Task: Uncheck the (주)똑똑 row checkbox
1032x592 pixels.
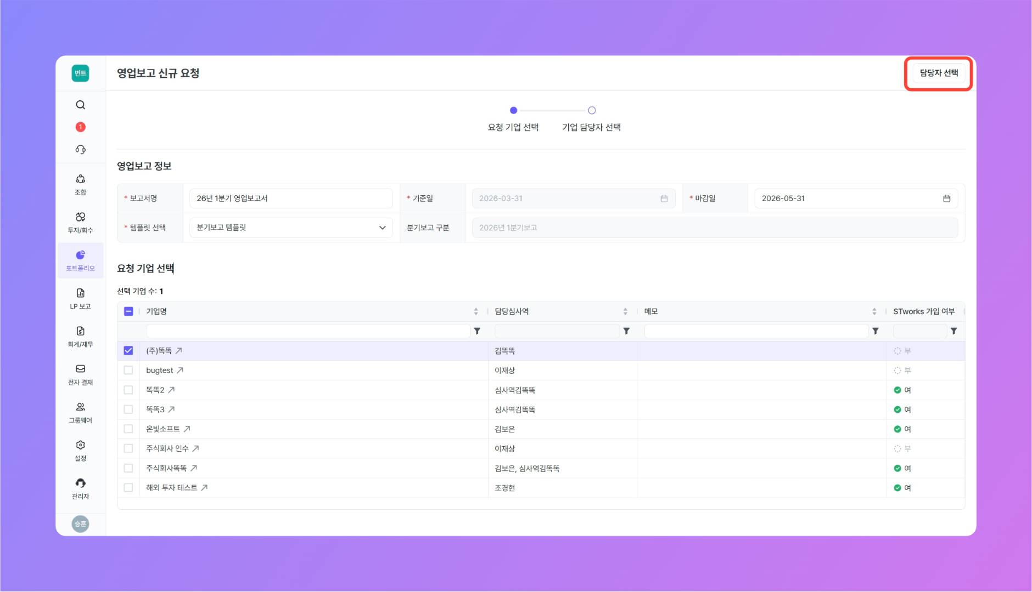Action: click(x=128, y=351)
